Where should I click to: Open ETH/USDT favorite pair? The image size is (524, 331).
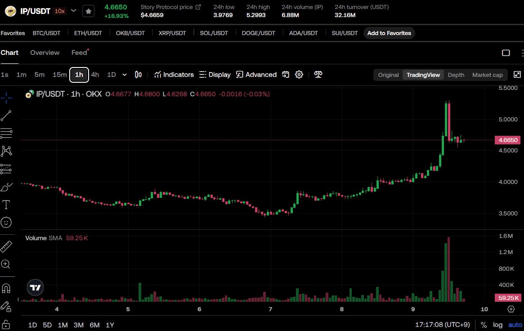(x=88, y=33)
